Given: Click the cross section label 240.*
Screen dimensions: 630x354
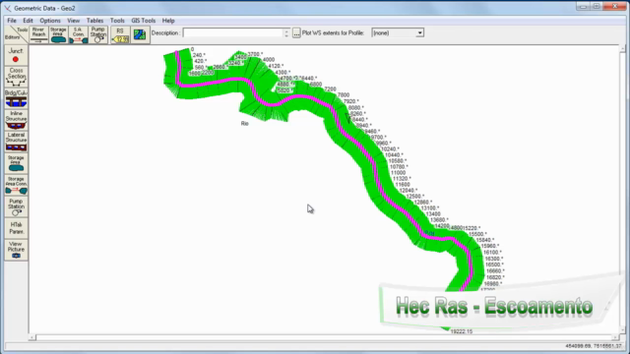Looking at the screenshot, I should (x=199, y=55).
